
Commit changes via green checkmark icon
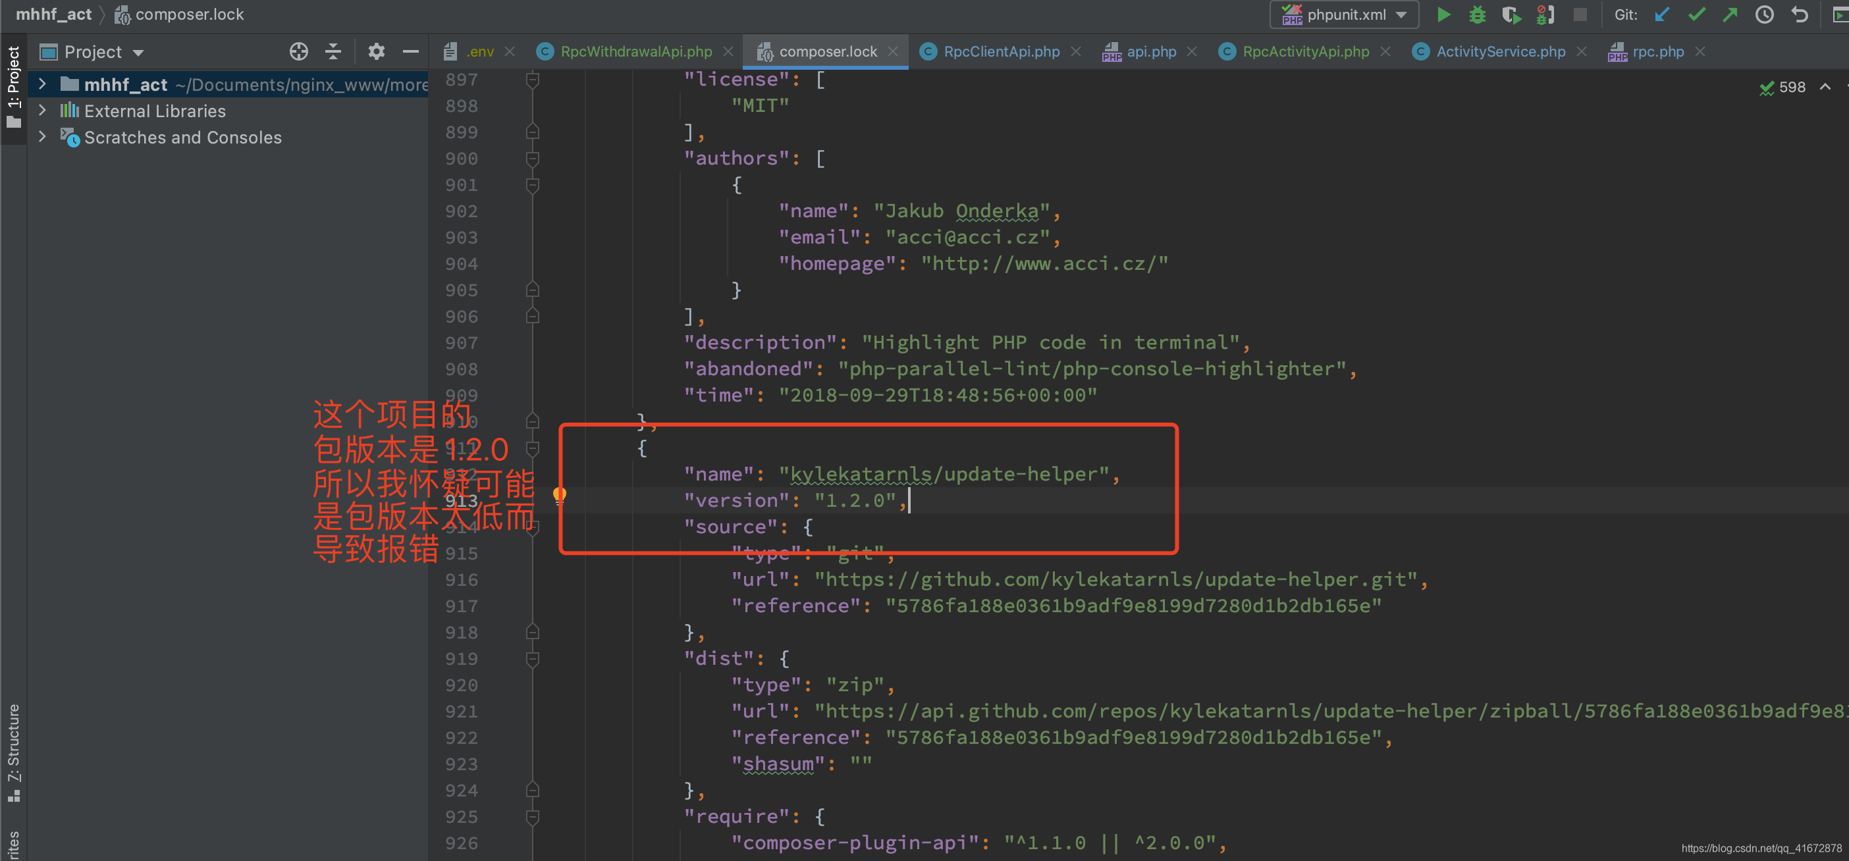point(1697,14)
